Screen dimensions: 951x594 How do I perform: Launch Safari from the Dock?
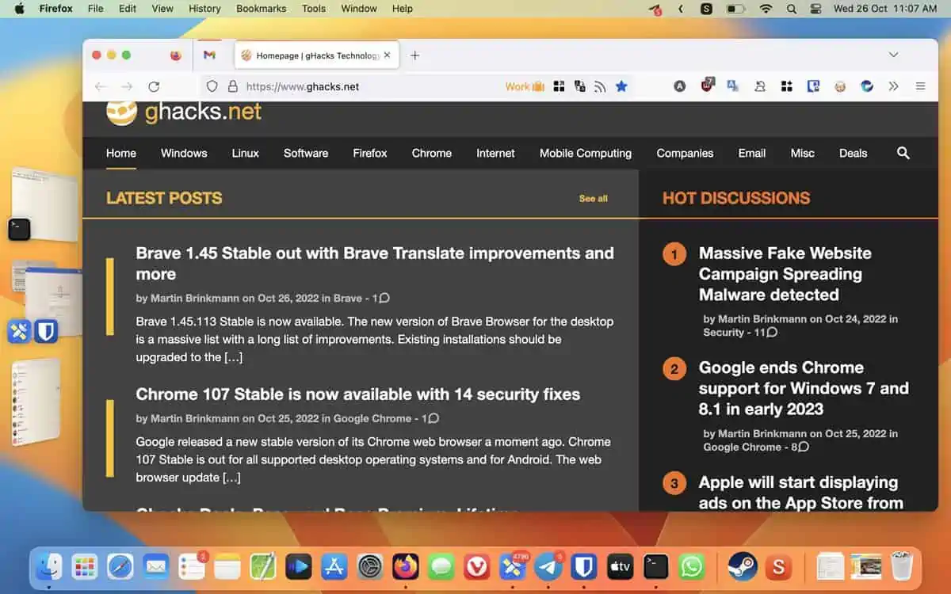(120, 566)
